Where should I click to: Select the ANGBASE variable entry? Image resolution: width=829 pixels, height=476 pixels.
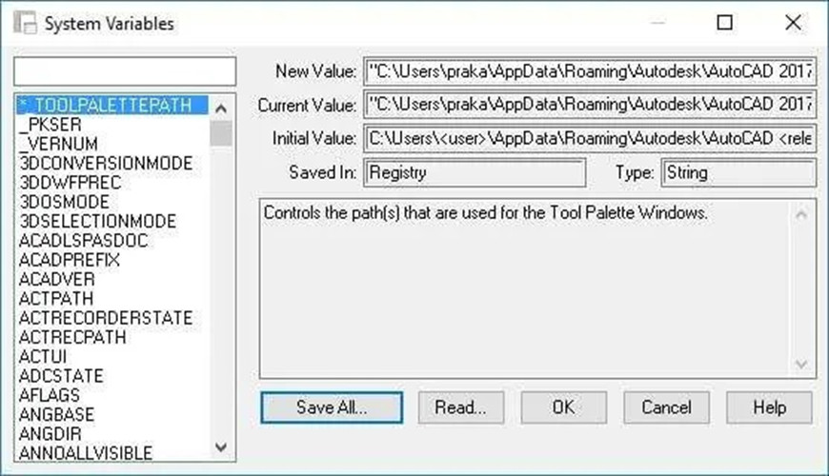pyautogui.click(x=56, y=415)
